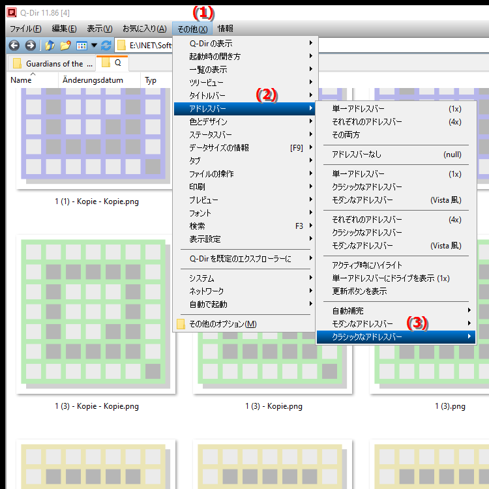Sort by the Änderungsdatum column header
Viewport: 489px width, 489px height.
point(99,80)
